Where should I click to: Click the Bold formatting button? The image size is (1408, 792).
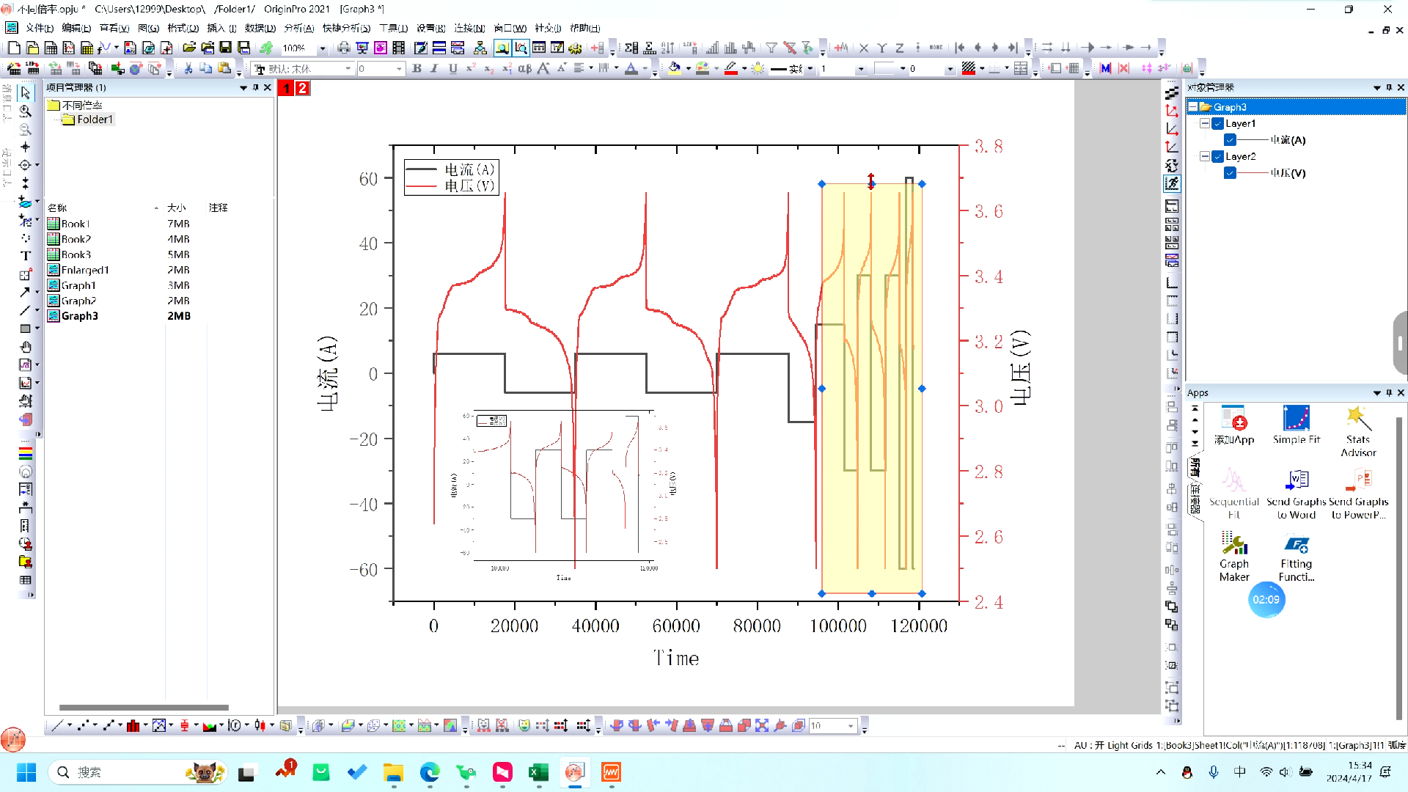pyautogui.click(x=417, y=68)
